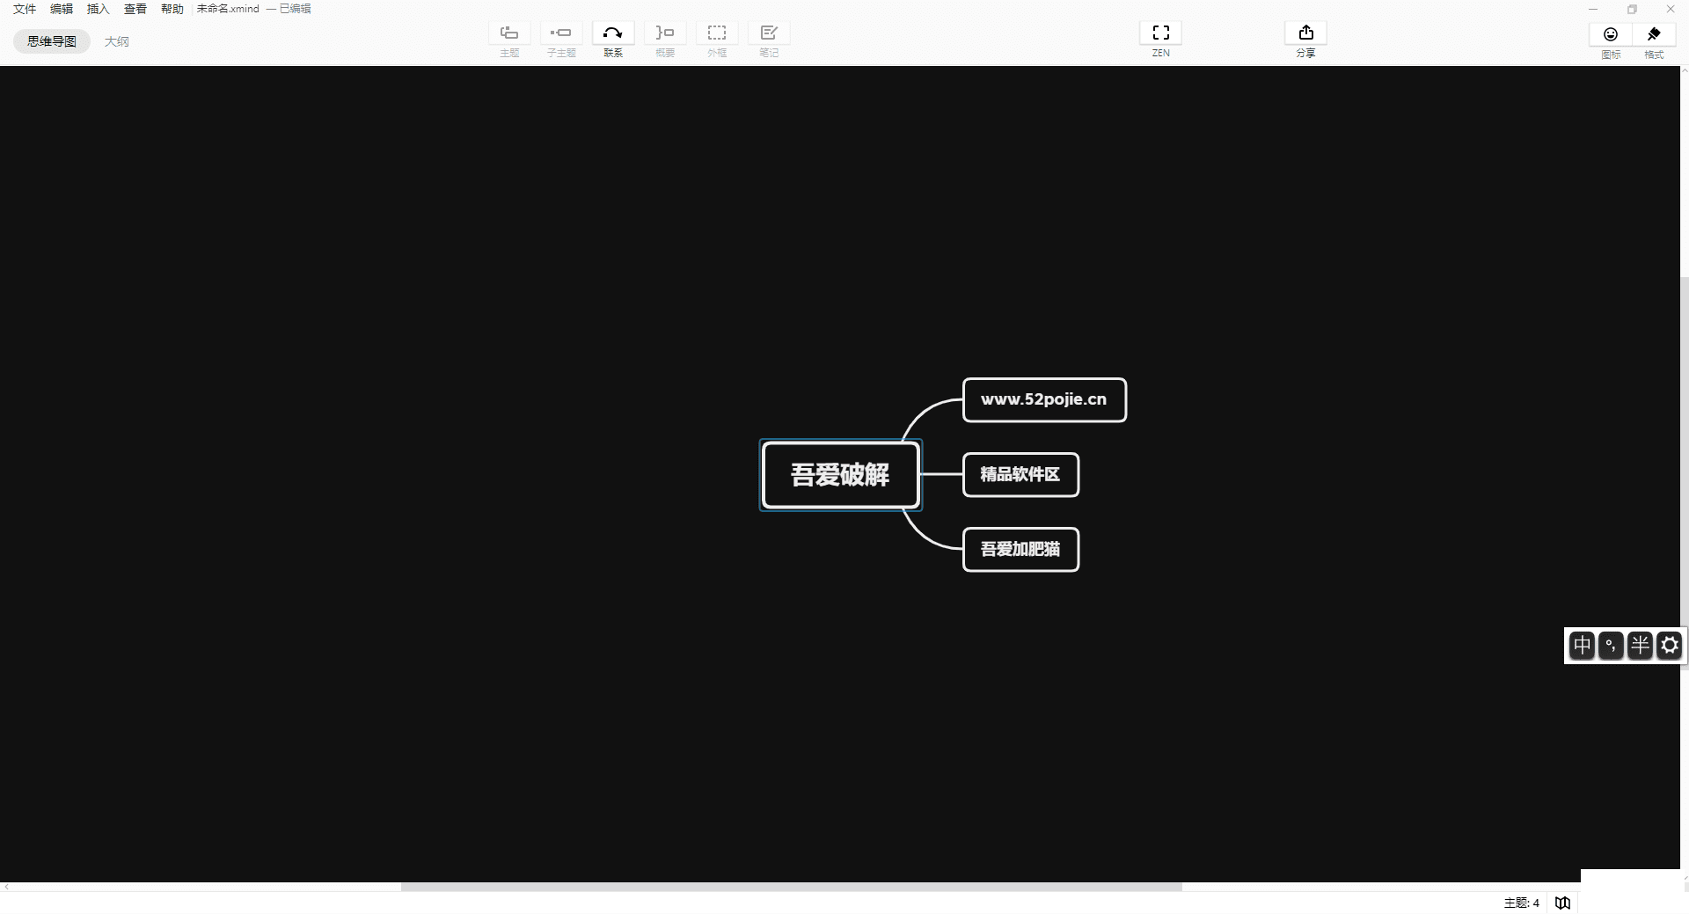Screen dimensions: 1689x914
Task: Click the 未命名.xmind file title
Action: click(x=228, y=9)
